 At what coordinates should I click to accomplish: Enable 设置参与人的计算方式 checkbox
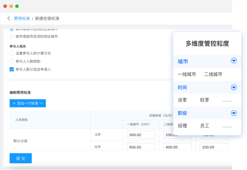(12, 54)
